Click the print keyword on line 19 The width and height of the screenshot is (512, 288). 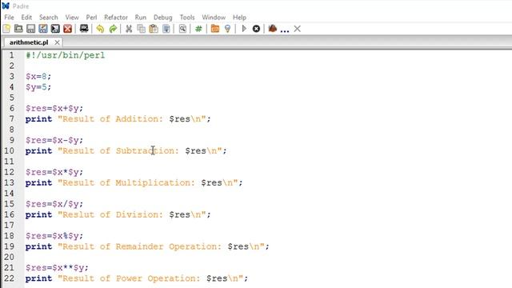tap(39, 246)
